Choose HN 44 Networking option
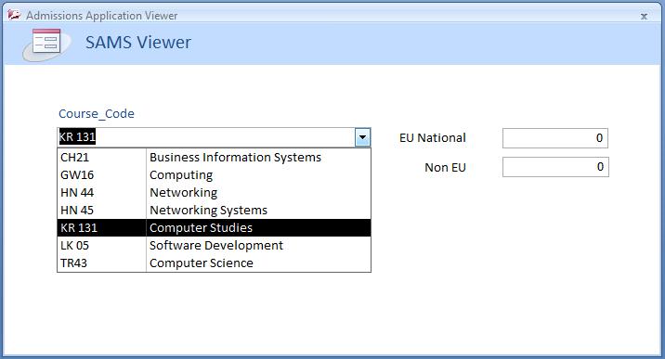This screenshot has width=665, height=359. click(x=215, y=193)
